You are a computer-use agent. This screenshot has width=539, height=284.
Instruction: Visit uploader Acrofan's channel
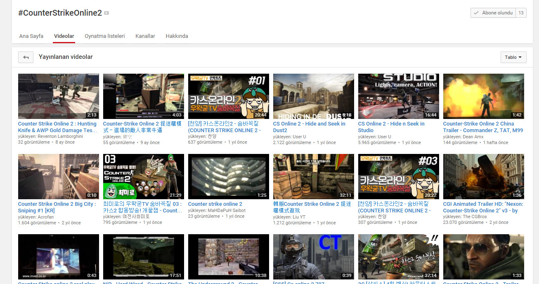[46, 217]
